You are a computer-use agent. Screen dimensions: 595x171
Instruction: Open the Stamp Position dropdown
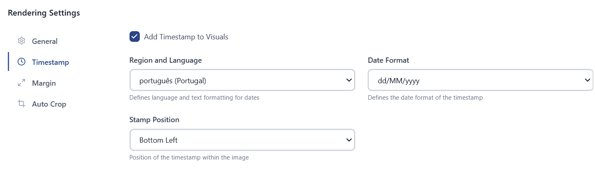pos(242,140)
